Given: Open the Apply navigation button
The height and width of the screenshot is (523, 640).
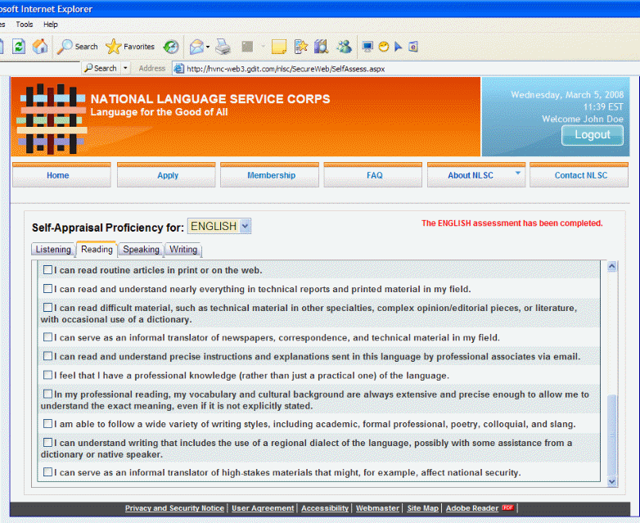Looking at the screenshot, I should coord(166,175).
